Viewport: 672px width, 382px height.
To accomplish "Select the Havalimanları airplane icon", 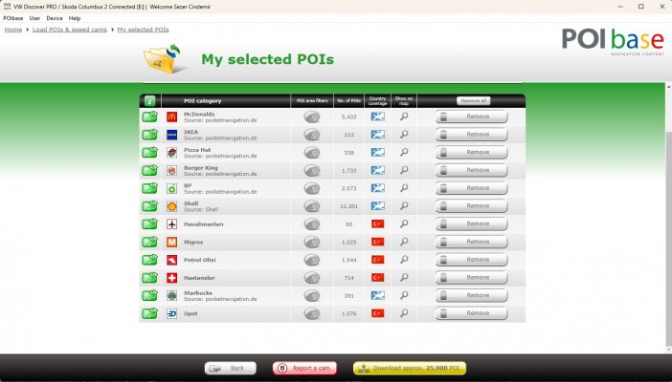I will pos(172,224).
